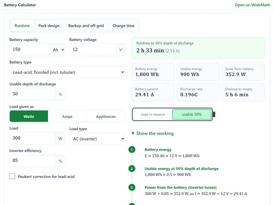This screenshot has height=205, width=274.
Task: Open the Load type AC inverter dropdown
Action: pyautogui.click(x=97, y=139)
